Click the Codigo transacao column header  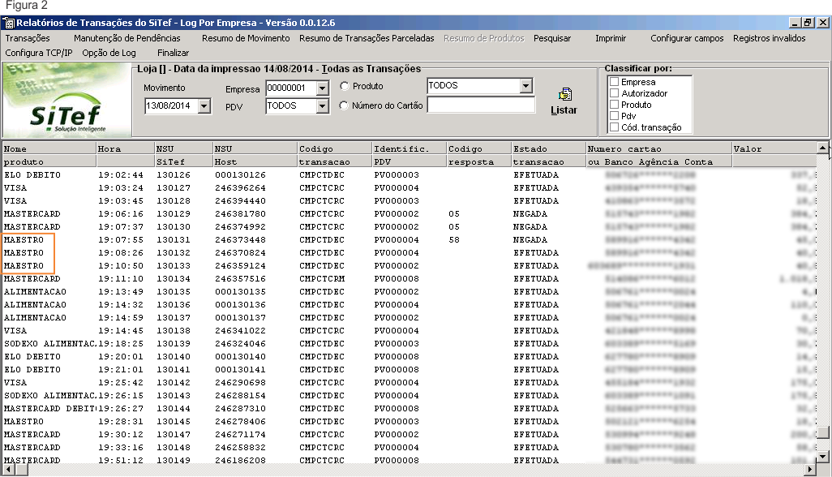click(x=335, y=155)
